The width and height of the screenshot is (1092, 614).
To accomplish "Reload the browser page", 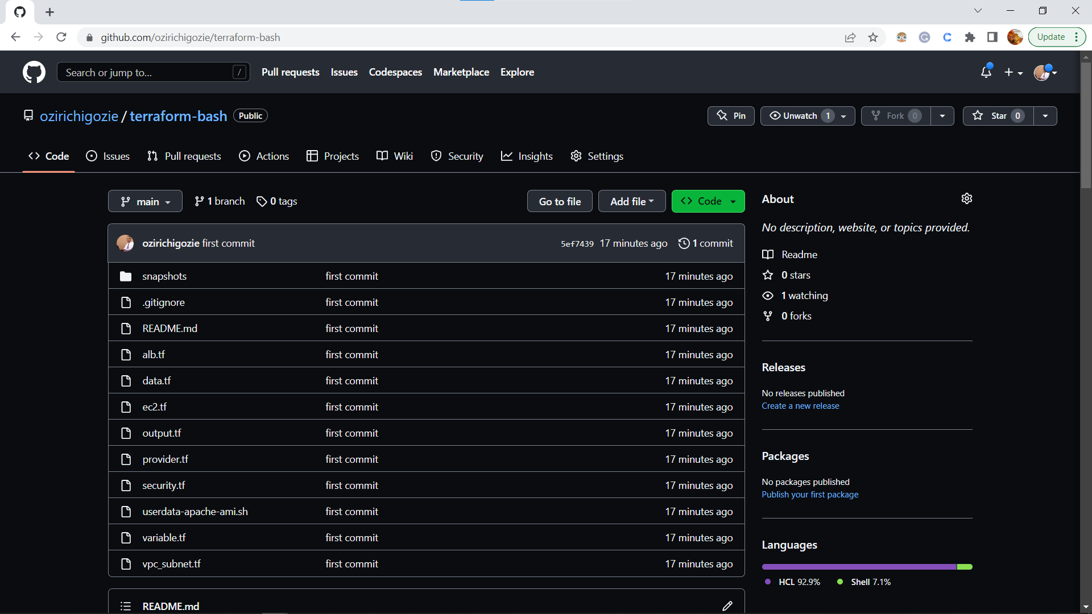I will tap(61, 38).
